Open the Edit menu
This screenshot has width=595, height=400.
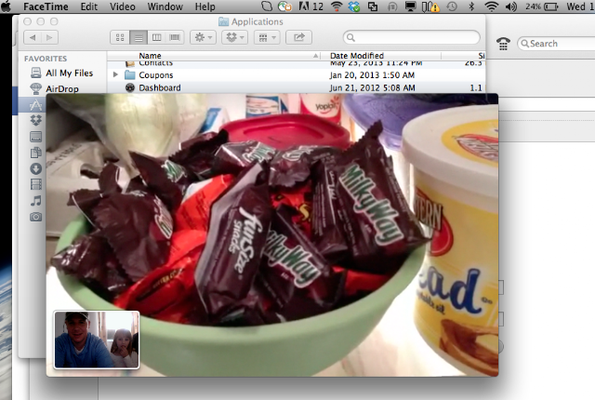89,7
